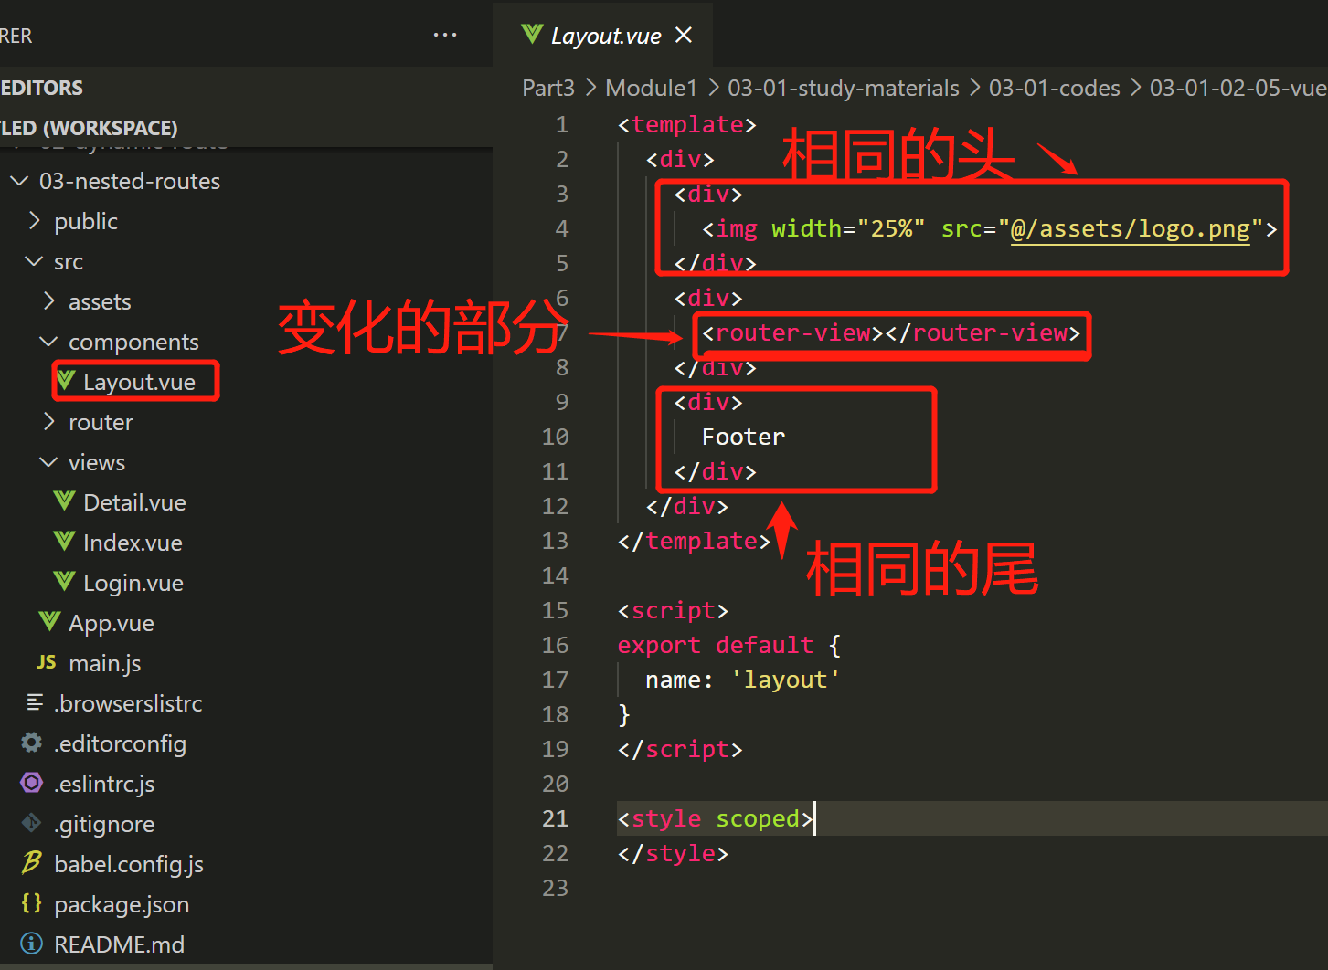1328x970 pixels.
Task: Select the 03-nested-routes folder name
Action: (130, 181)
